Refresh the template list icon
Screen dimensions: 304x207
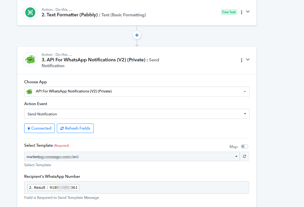point(245,156)
